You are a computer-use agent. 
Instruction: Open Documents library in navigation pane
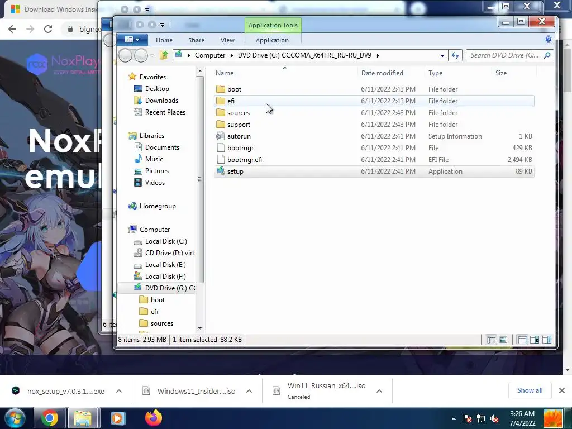coord(162,147)
